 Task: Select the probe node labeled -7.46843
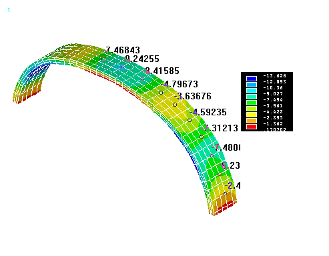point(103,59)
